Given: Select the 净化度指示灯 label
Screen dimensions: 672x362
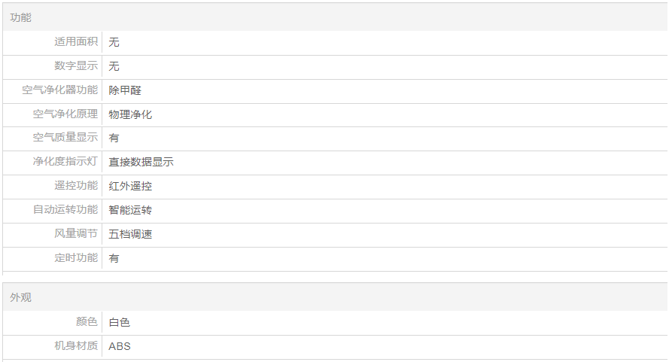Looking at the screenshot, I should coord(65,162).
